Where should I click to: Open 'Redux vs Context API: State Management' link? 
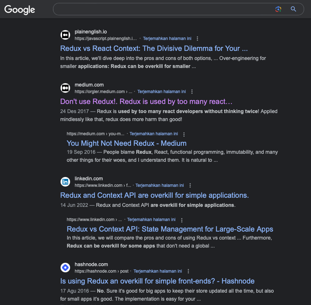170,229
